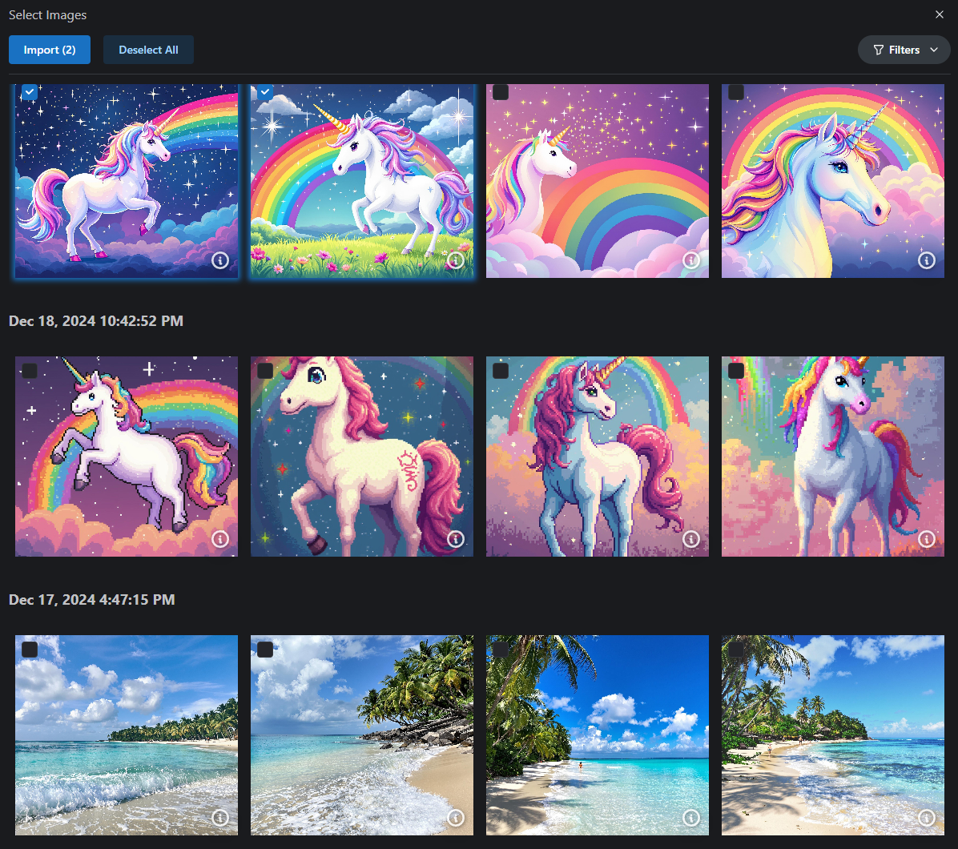Show info for close-up unicorn head portrait
This screenshot has width=958, height=849.
[927, 260]
